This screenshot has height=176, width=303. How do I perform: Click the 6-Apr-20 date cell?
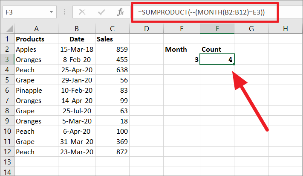click(x=77, y=131)
